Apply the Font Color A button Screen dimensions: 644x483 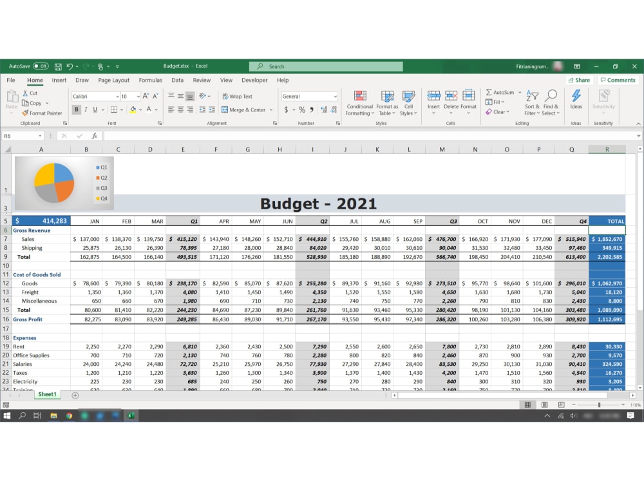click(149, 109)
